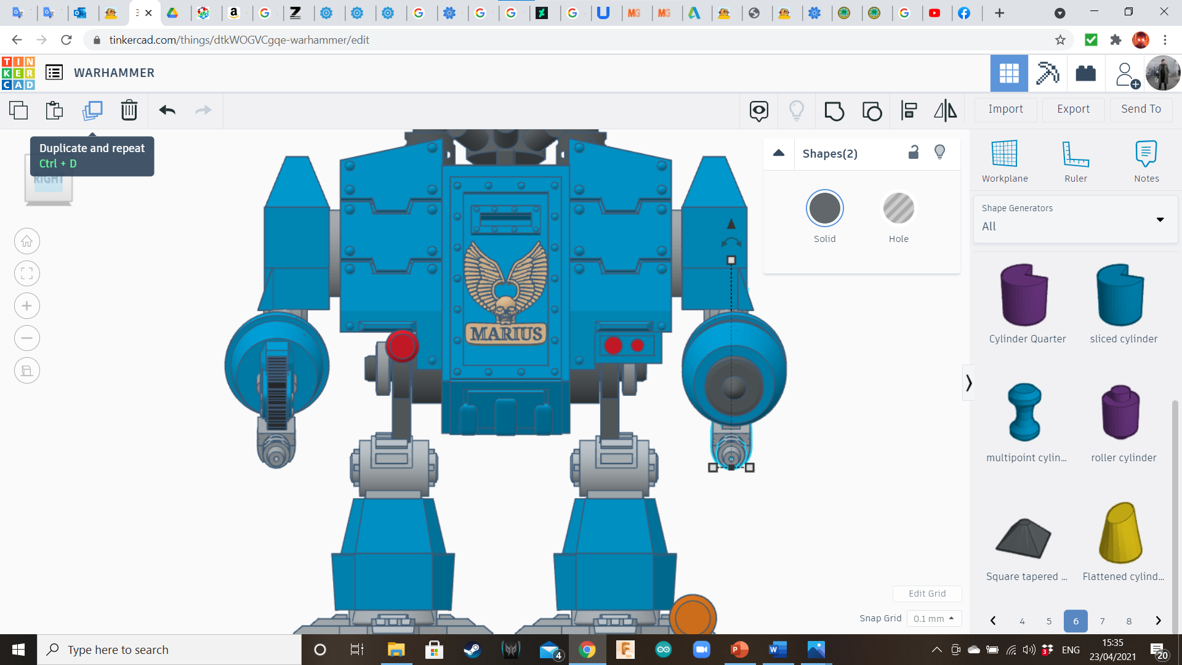Go to shapes page 7
This screenshot has width=1182, height=665.
pos(1102,621)
